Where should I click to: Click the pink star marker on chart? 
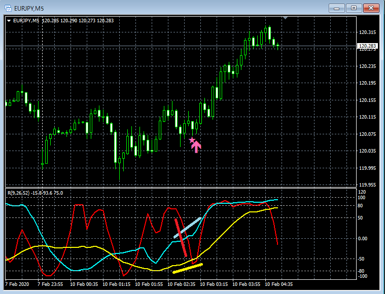[192, 140]
